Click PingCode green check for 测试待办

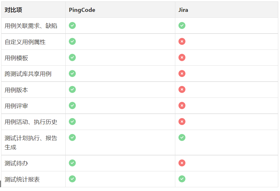click(x=72, y=163)
